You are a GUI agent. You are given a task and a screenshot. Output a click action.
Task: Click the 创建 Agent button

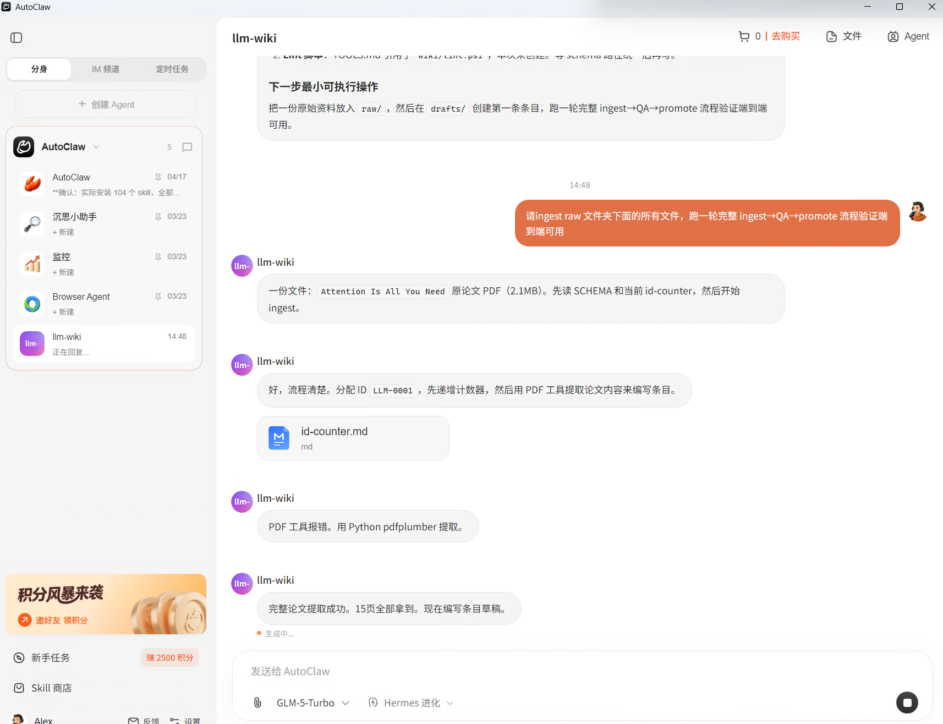106,104
